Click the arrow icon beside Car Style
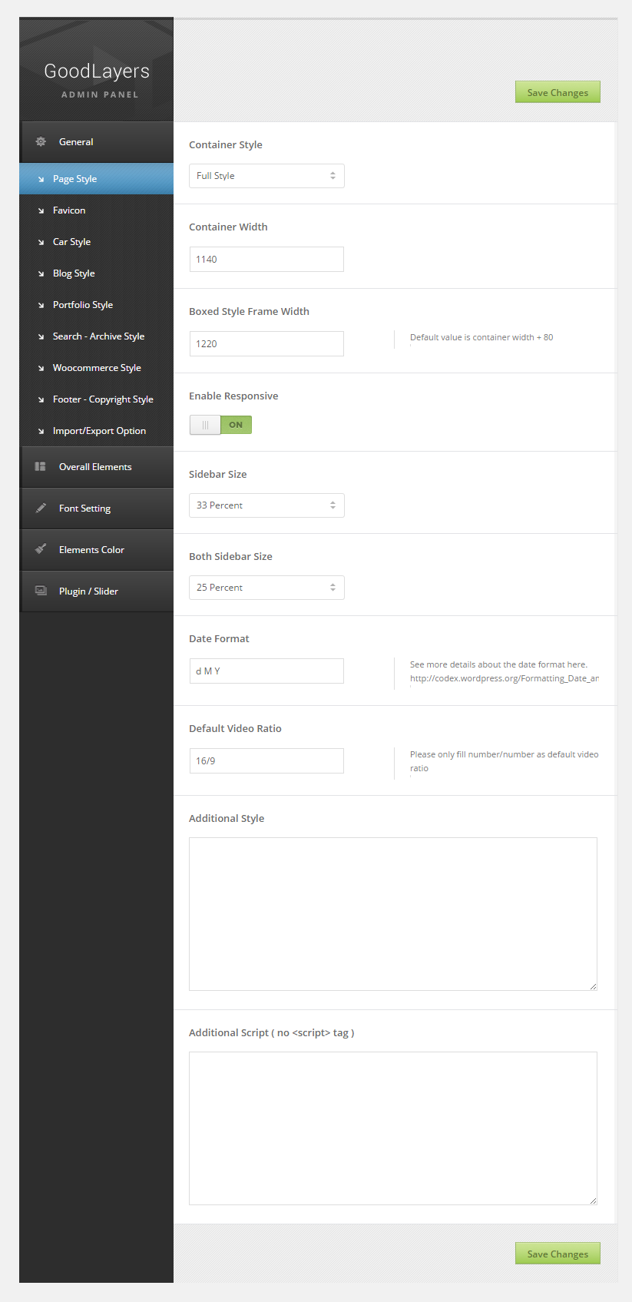This screenshot has height=1302, width=632. pos(41,242)
